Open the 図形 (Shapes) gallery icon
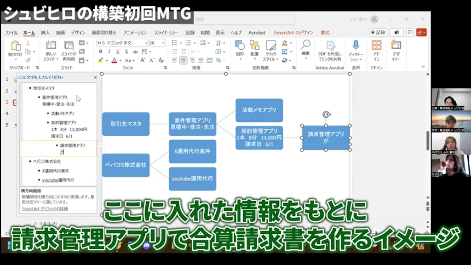The height and width of the screenshot is (265, 471). click(239, 46)
